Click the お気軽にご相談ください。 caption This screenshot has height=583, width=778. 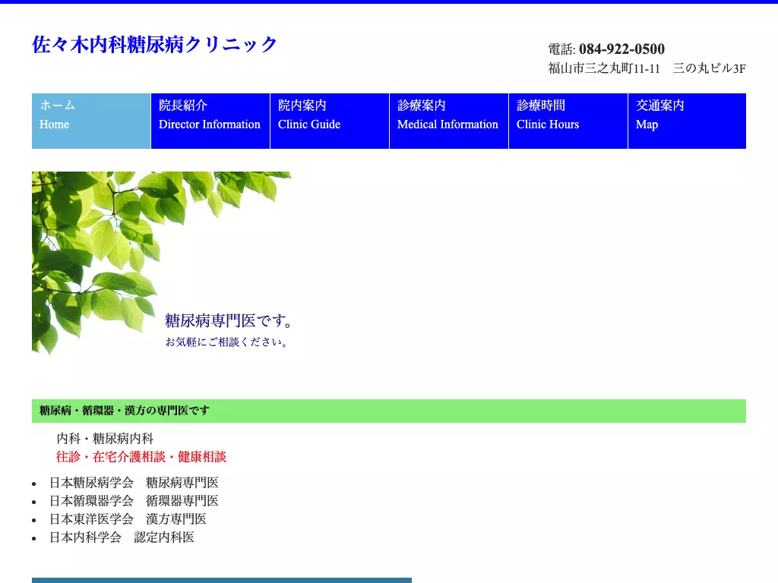[226, 342]
